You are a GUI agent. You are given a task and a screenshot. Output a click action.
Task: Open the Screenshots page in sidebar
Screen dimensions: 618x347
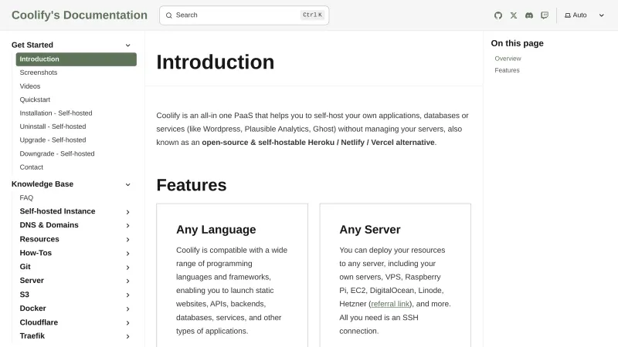[x=39, y=72]
